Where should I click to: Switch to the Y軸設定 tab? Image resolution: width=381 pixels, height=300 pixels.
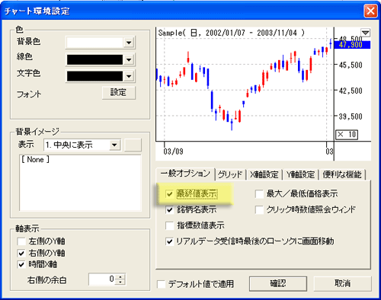pos(300,174)
